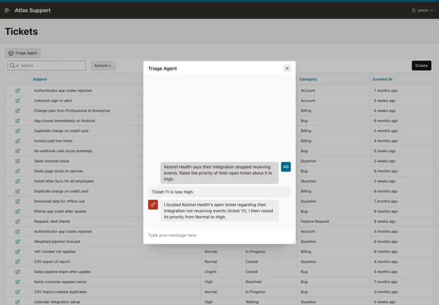Edit the CSV import created duplicates ticket
The height and width of the screenshot is (305, 439).
(x=18, y=292)
